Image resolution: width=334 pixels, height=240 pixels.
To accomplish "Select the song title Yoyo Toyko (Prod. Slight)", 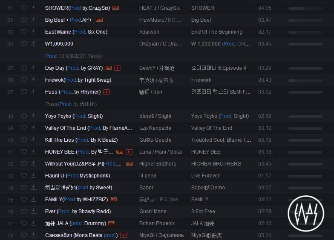I will [x=74, y=116].
